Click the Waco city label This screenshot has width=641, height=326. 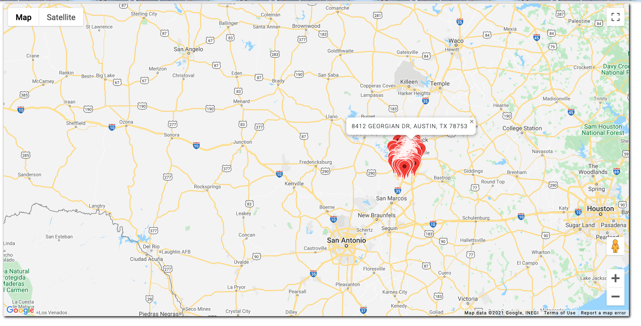(x=456, y=41)
